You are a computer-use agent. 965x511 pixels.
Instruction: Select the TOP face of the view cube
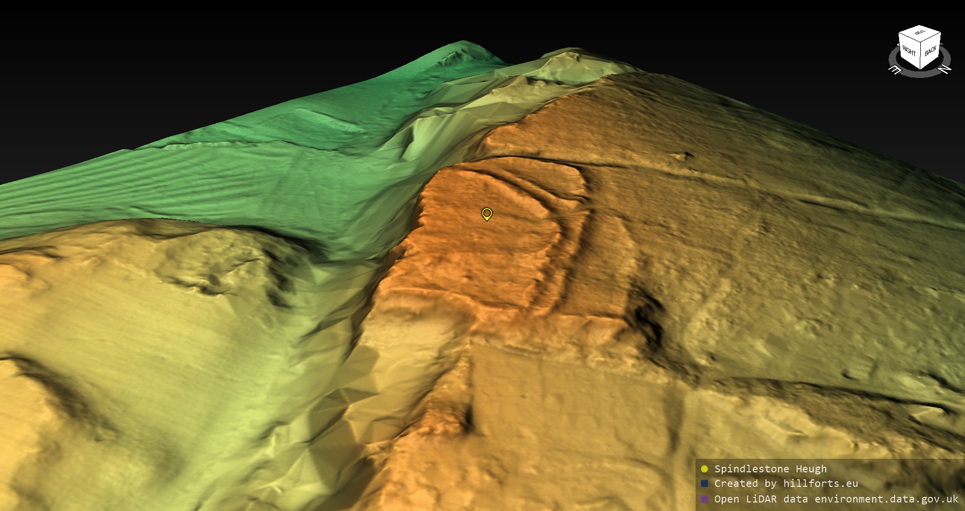pyautogui.click(x=920, y=33)
